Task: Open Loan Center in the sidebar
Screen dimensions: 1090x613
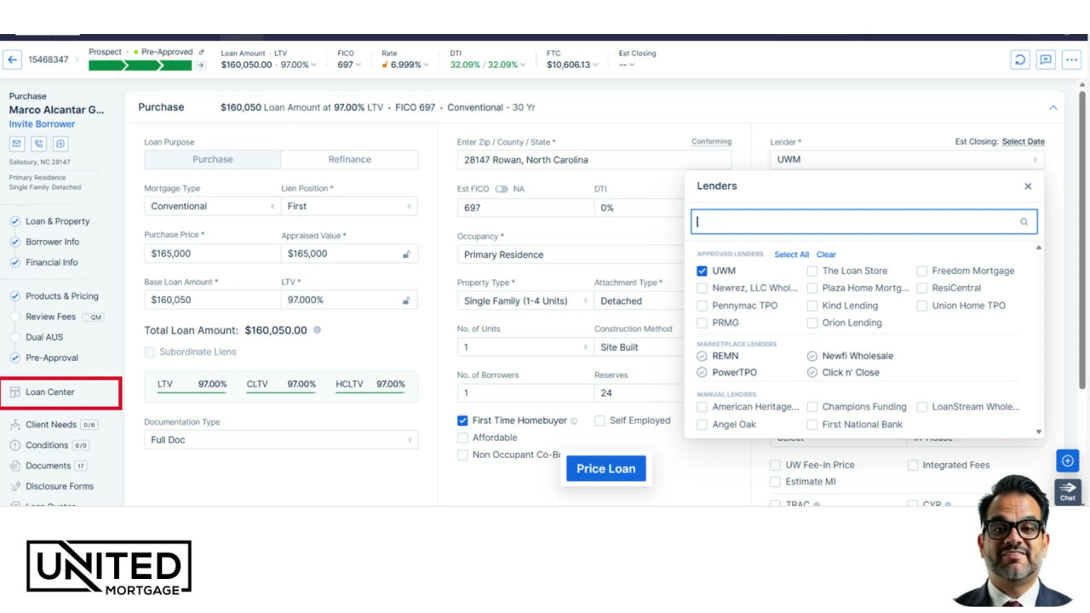Action: point(60,392)
